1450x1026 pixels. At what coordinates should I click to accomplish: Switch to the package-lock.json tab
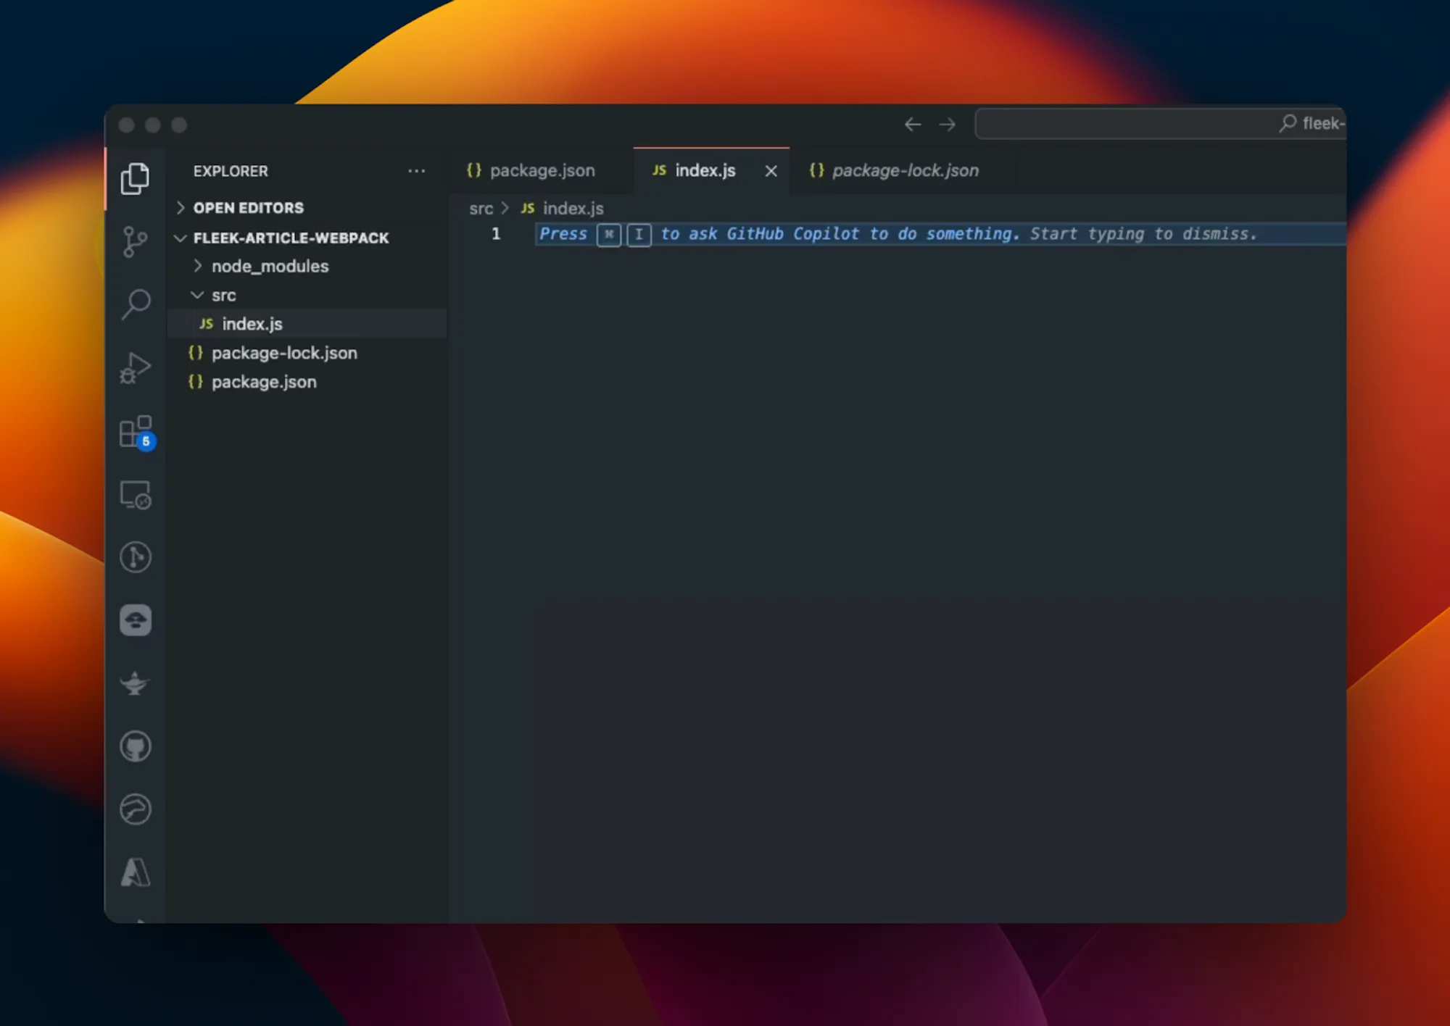904,170
